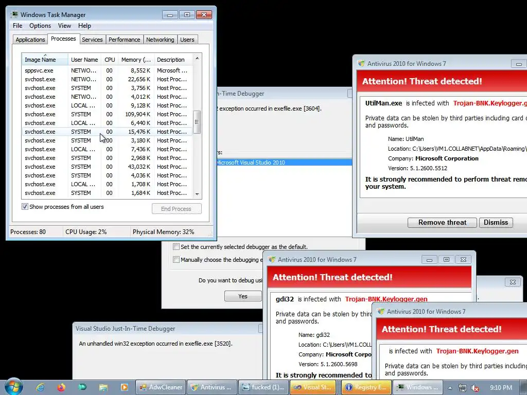Sort processes by Memory column

[136, 60]
